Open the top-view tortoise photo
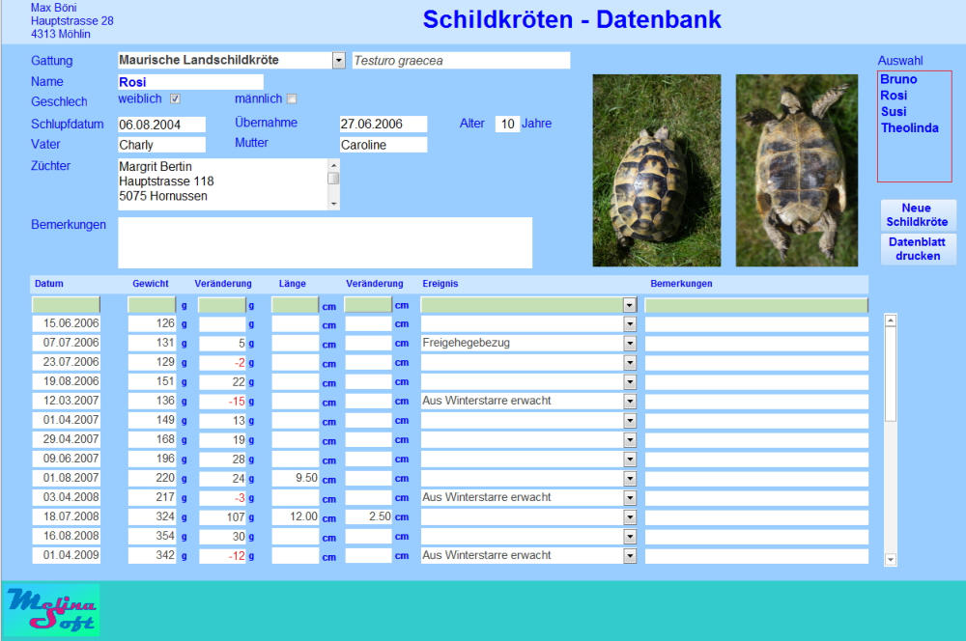 coord(656,171)
